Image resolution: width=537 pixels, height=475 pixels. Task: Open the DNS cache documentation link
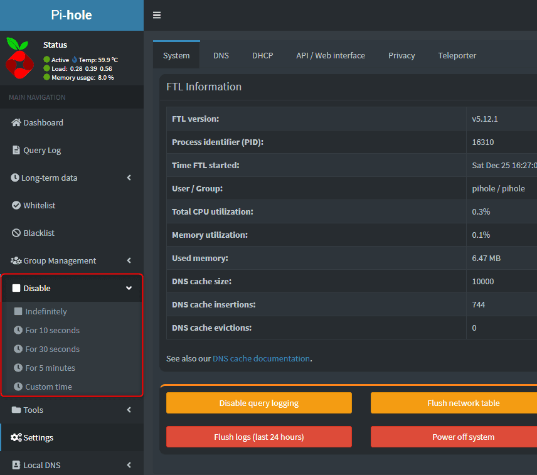click(x=262, y=358)
